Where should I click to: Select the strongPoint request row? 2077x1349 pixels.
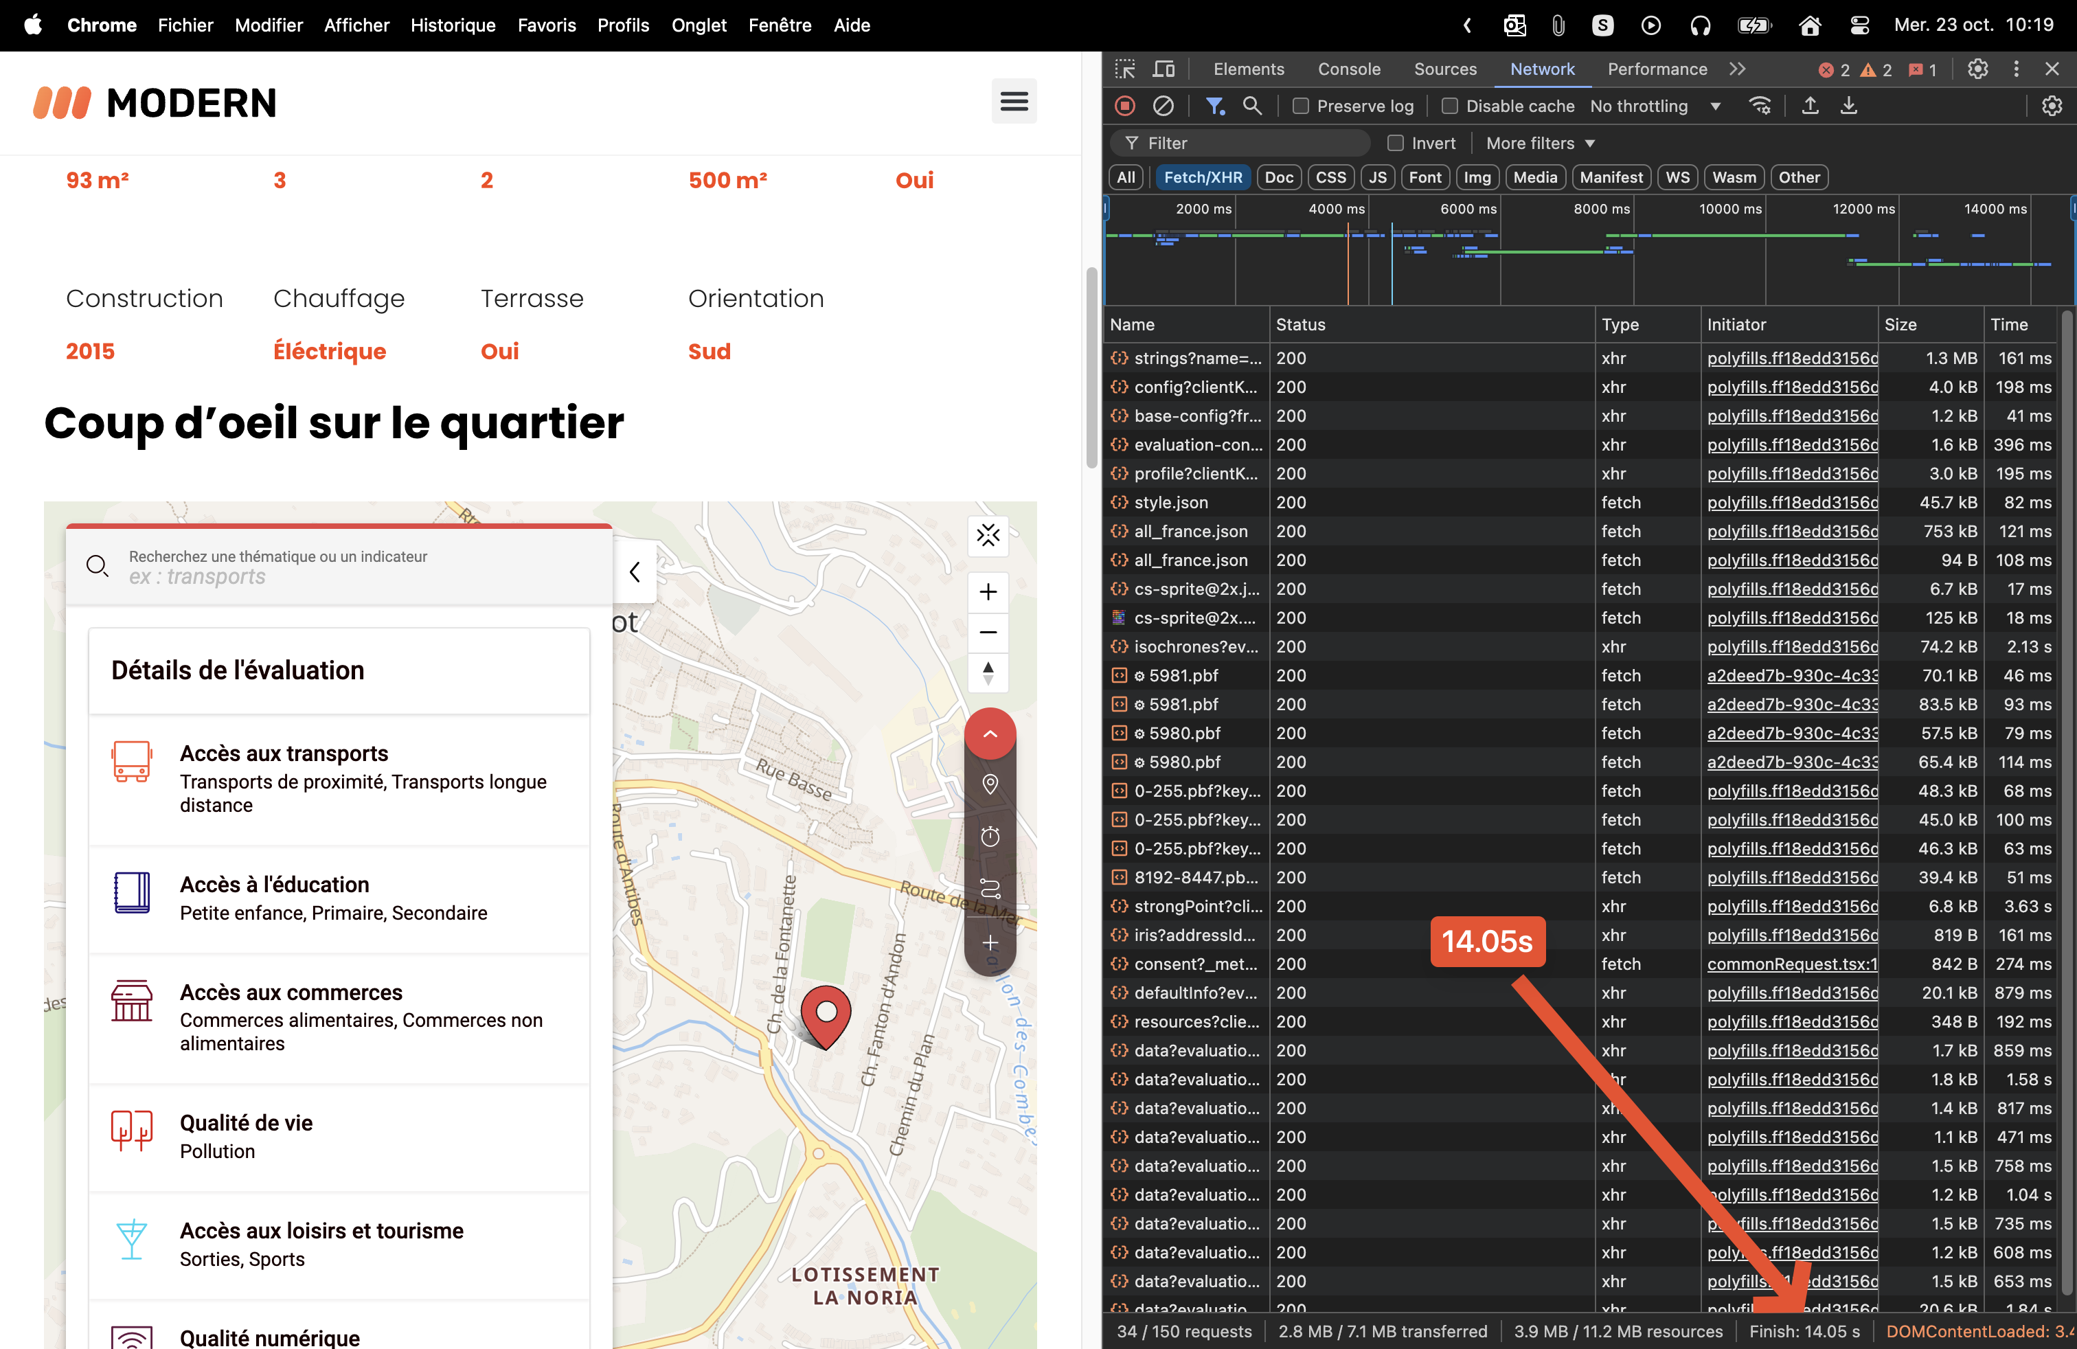tap(1581, 907)
